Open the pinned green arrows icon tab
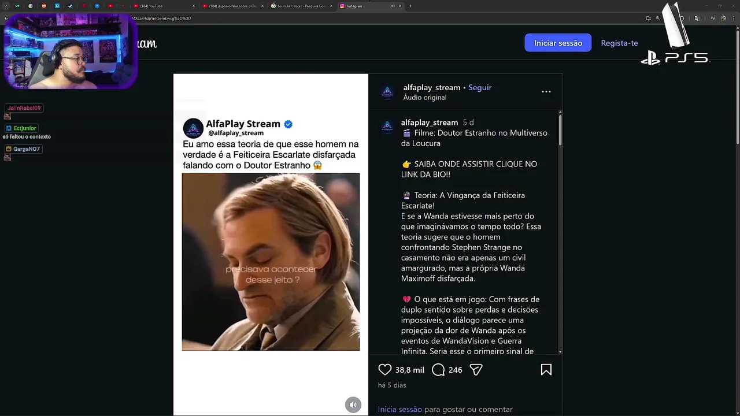Viewport: 740px width, 416px height. click(17, 6)
